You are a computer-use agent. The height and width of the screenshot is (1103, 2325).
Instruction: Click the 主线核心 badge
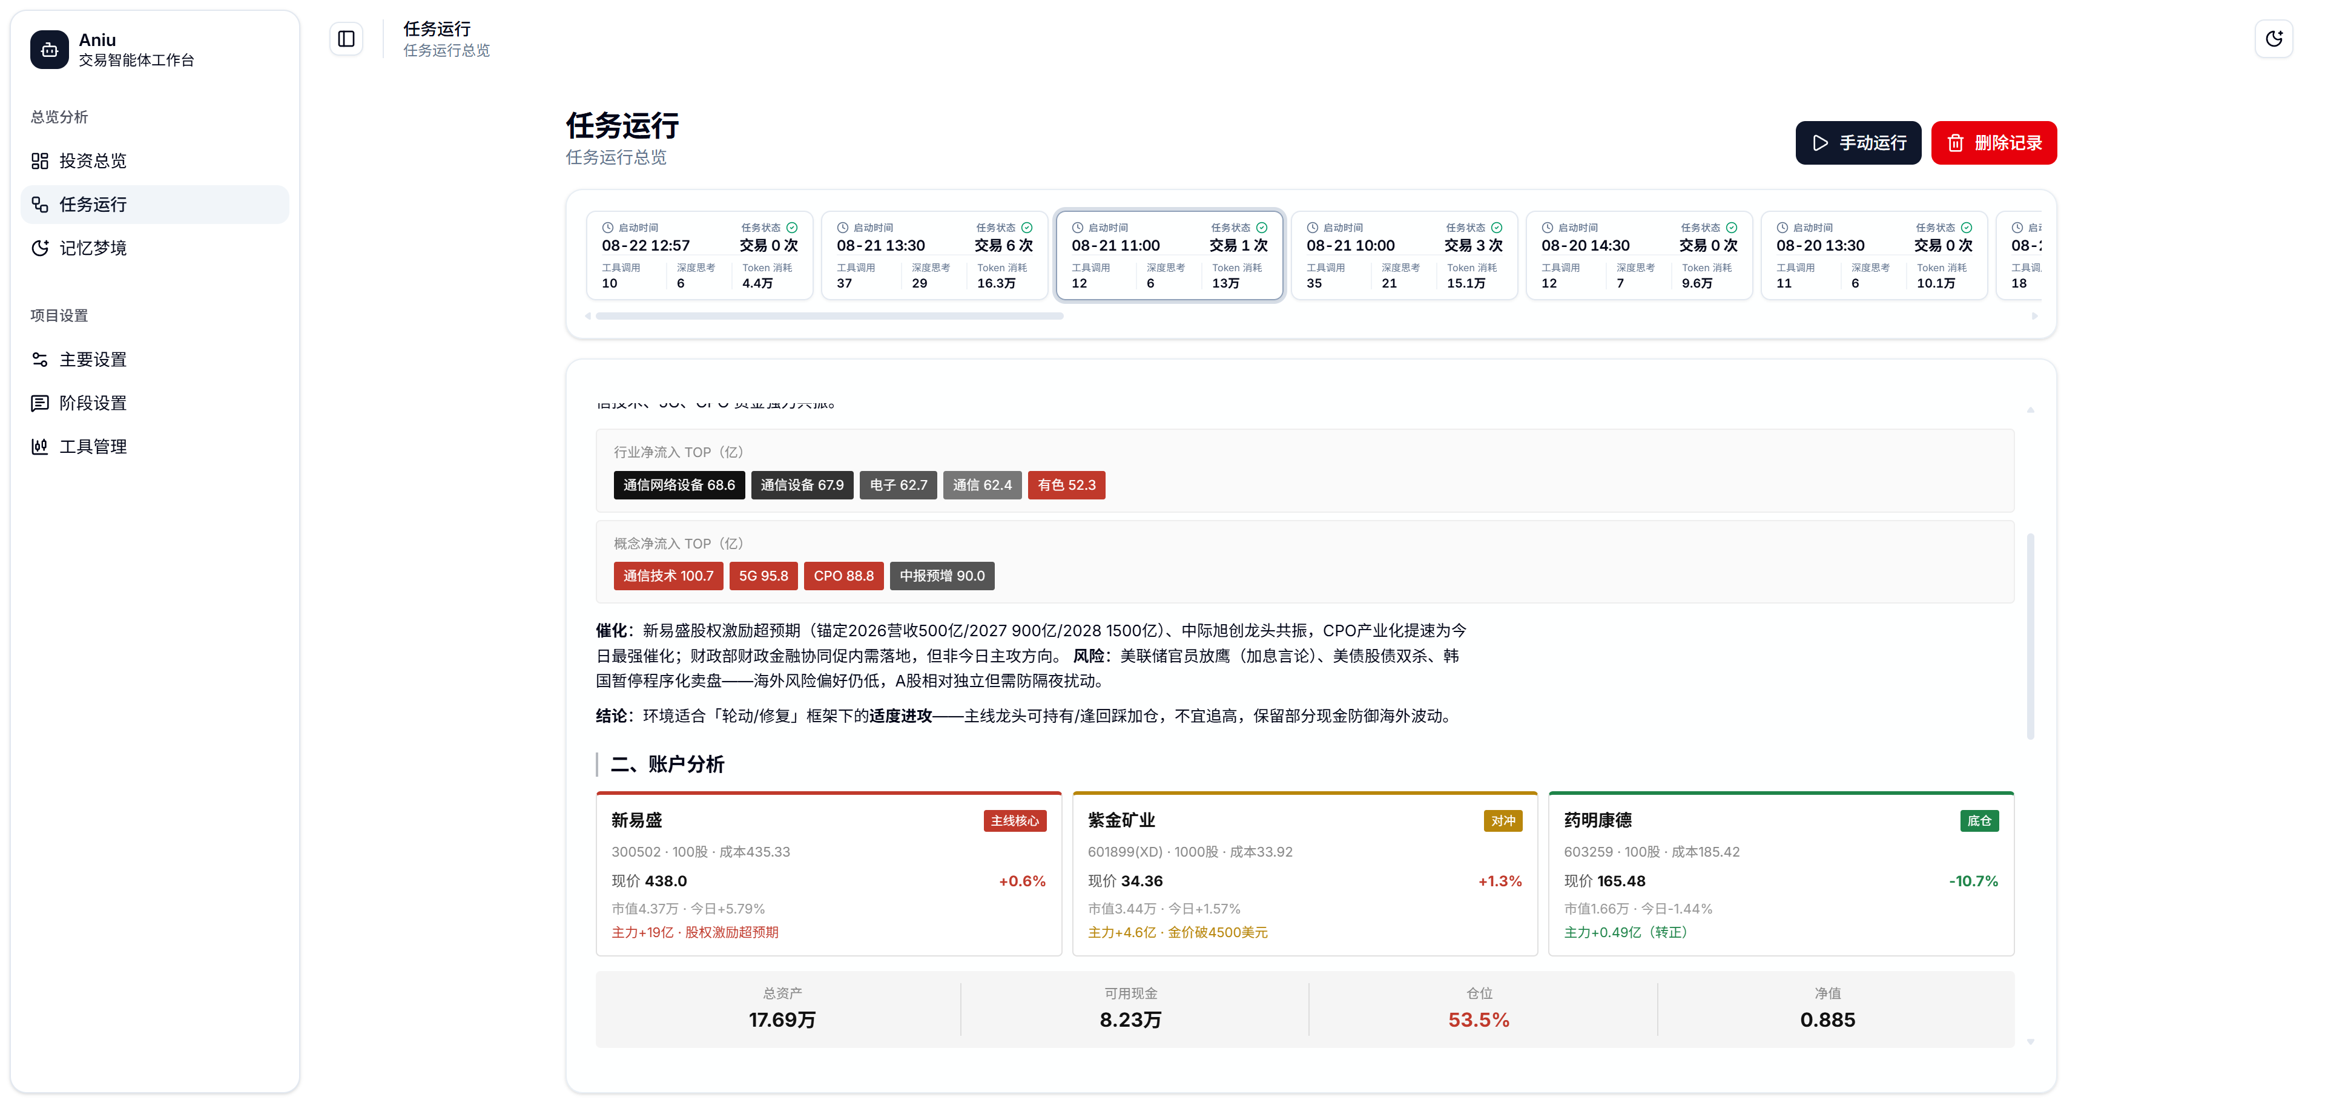(1015, 820)
